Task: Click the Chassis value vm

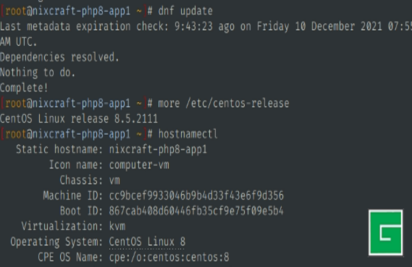Action: 114,180
